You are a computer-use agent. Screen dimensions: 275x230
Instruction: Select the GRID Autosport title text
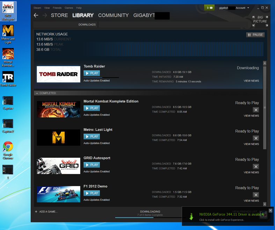coord(97,158)
